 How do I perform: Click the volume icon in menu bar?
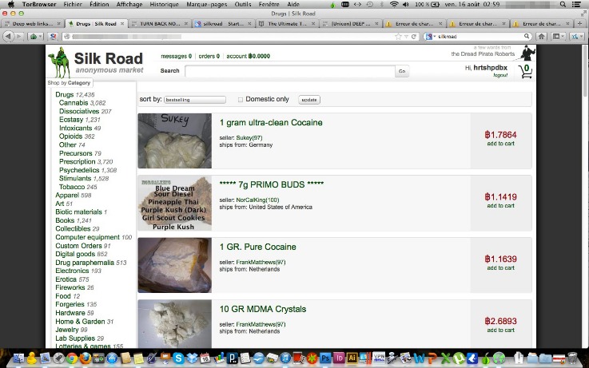coord(406,4)
